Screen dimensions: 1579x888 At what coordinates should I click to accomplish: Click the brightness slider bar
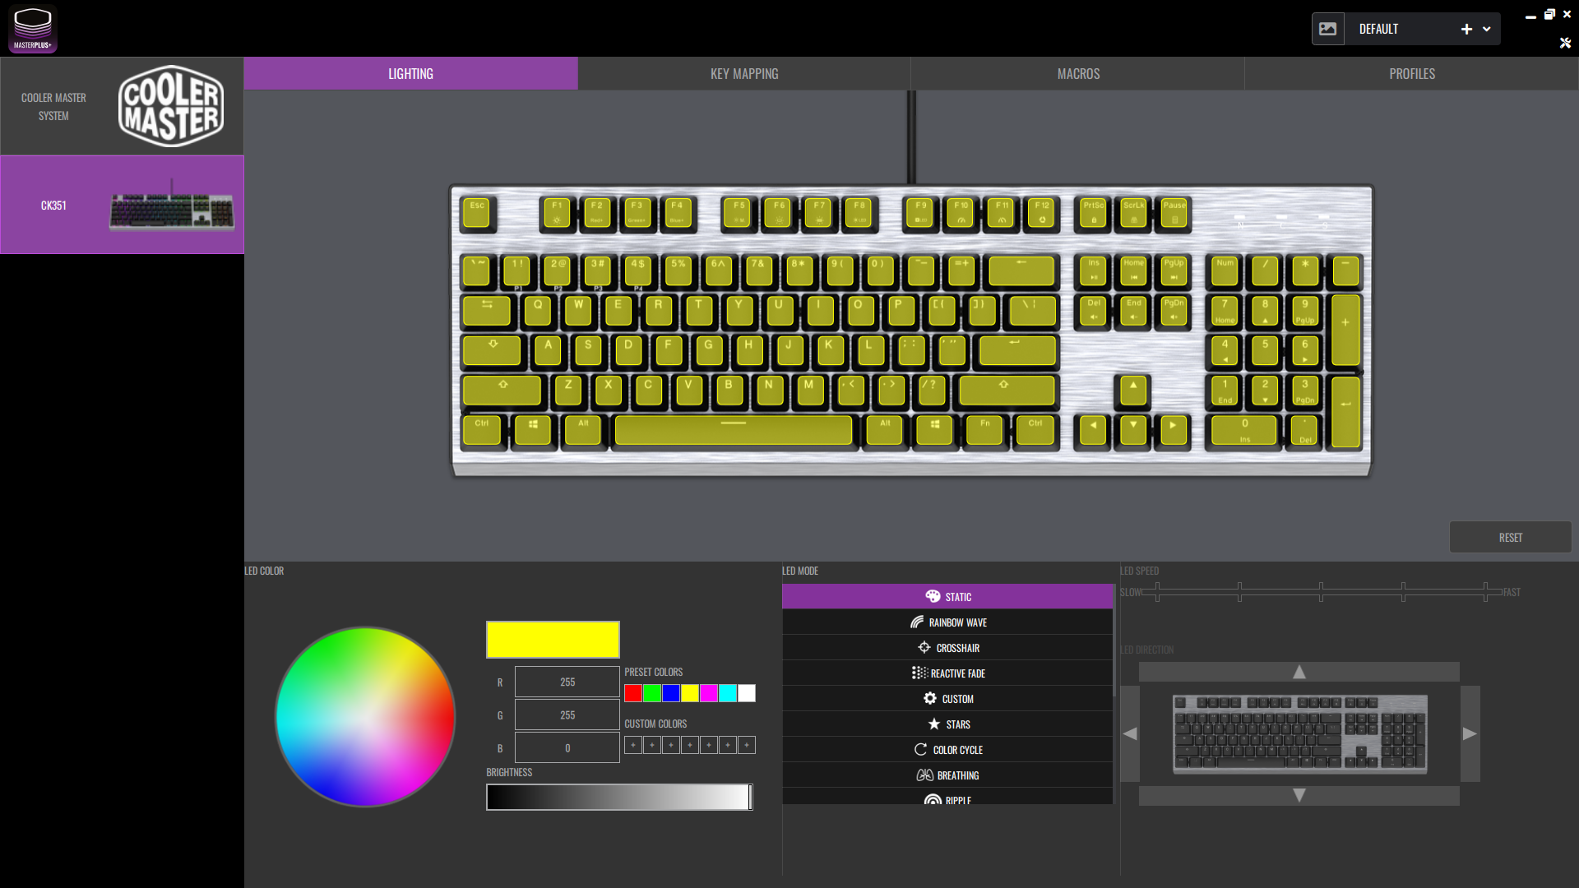pyautogui.click(x=618, y=797)
